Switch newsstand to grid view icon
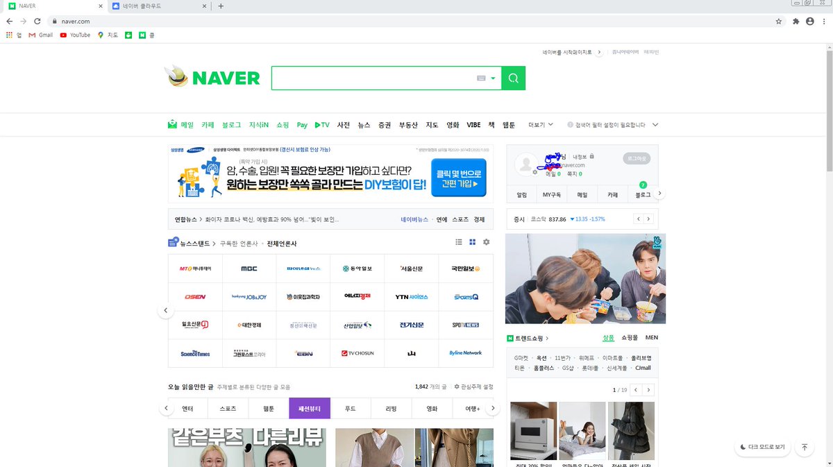This screenshot has width=833, height=467. point(473,242)
